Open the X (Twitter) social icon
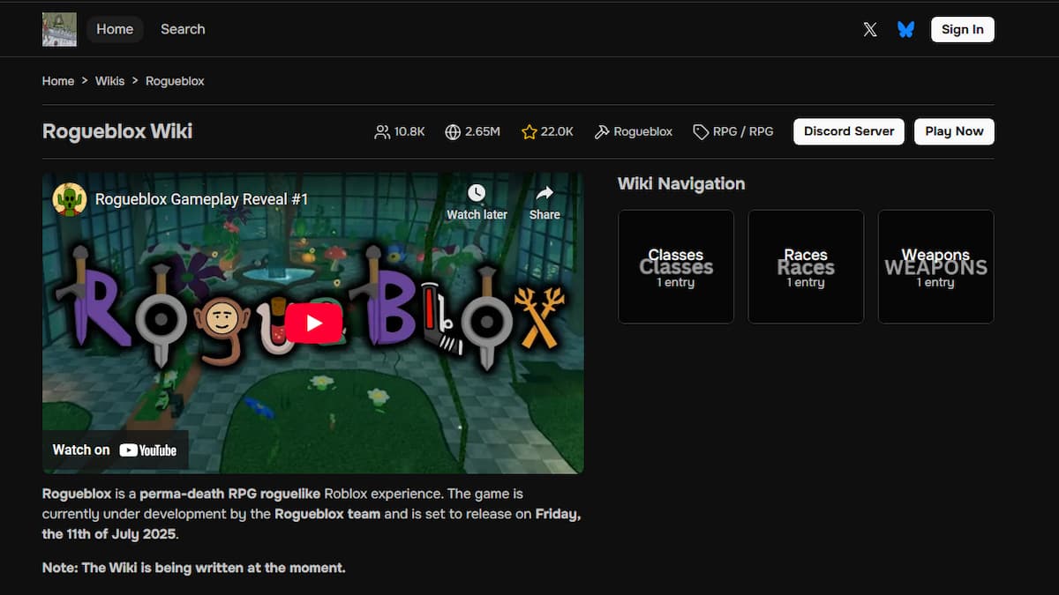1059x595 pixels. 870,29
